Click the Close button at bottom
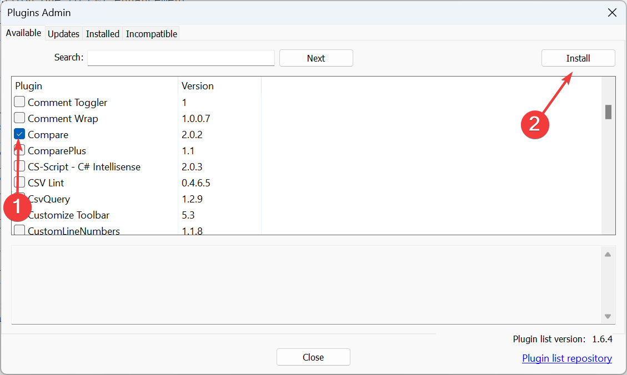 point(313,357)
